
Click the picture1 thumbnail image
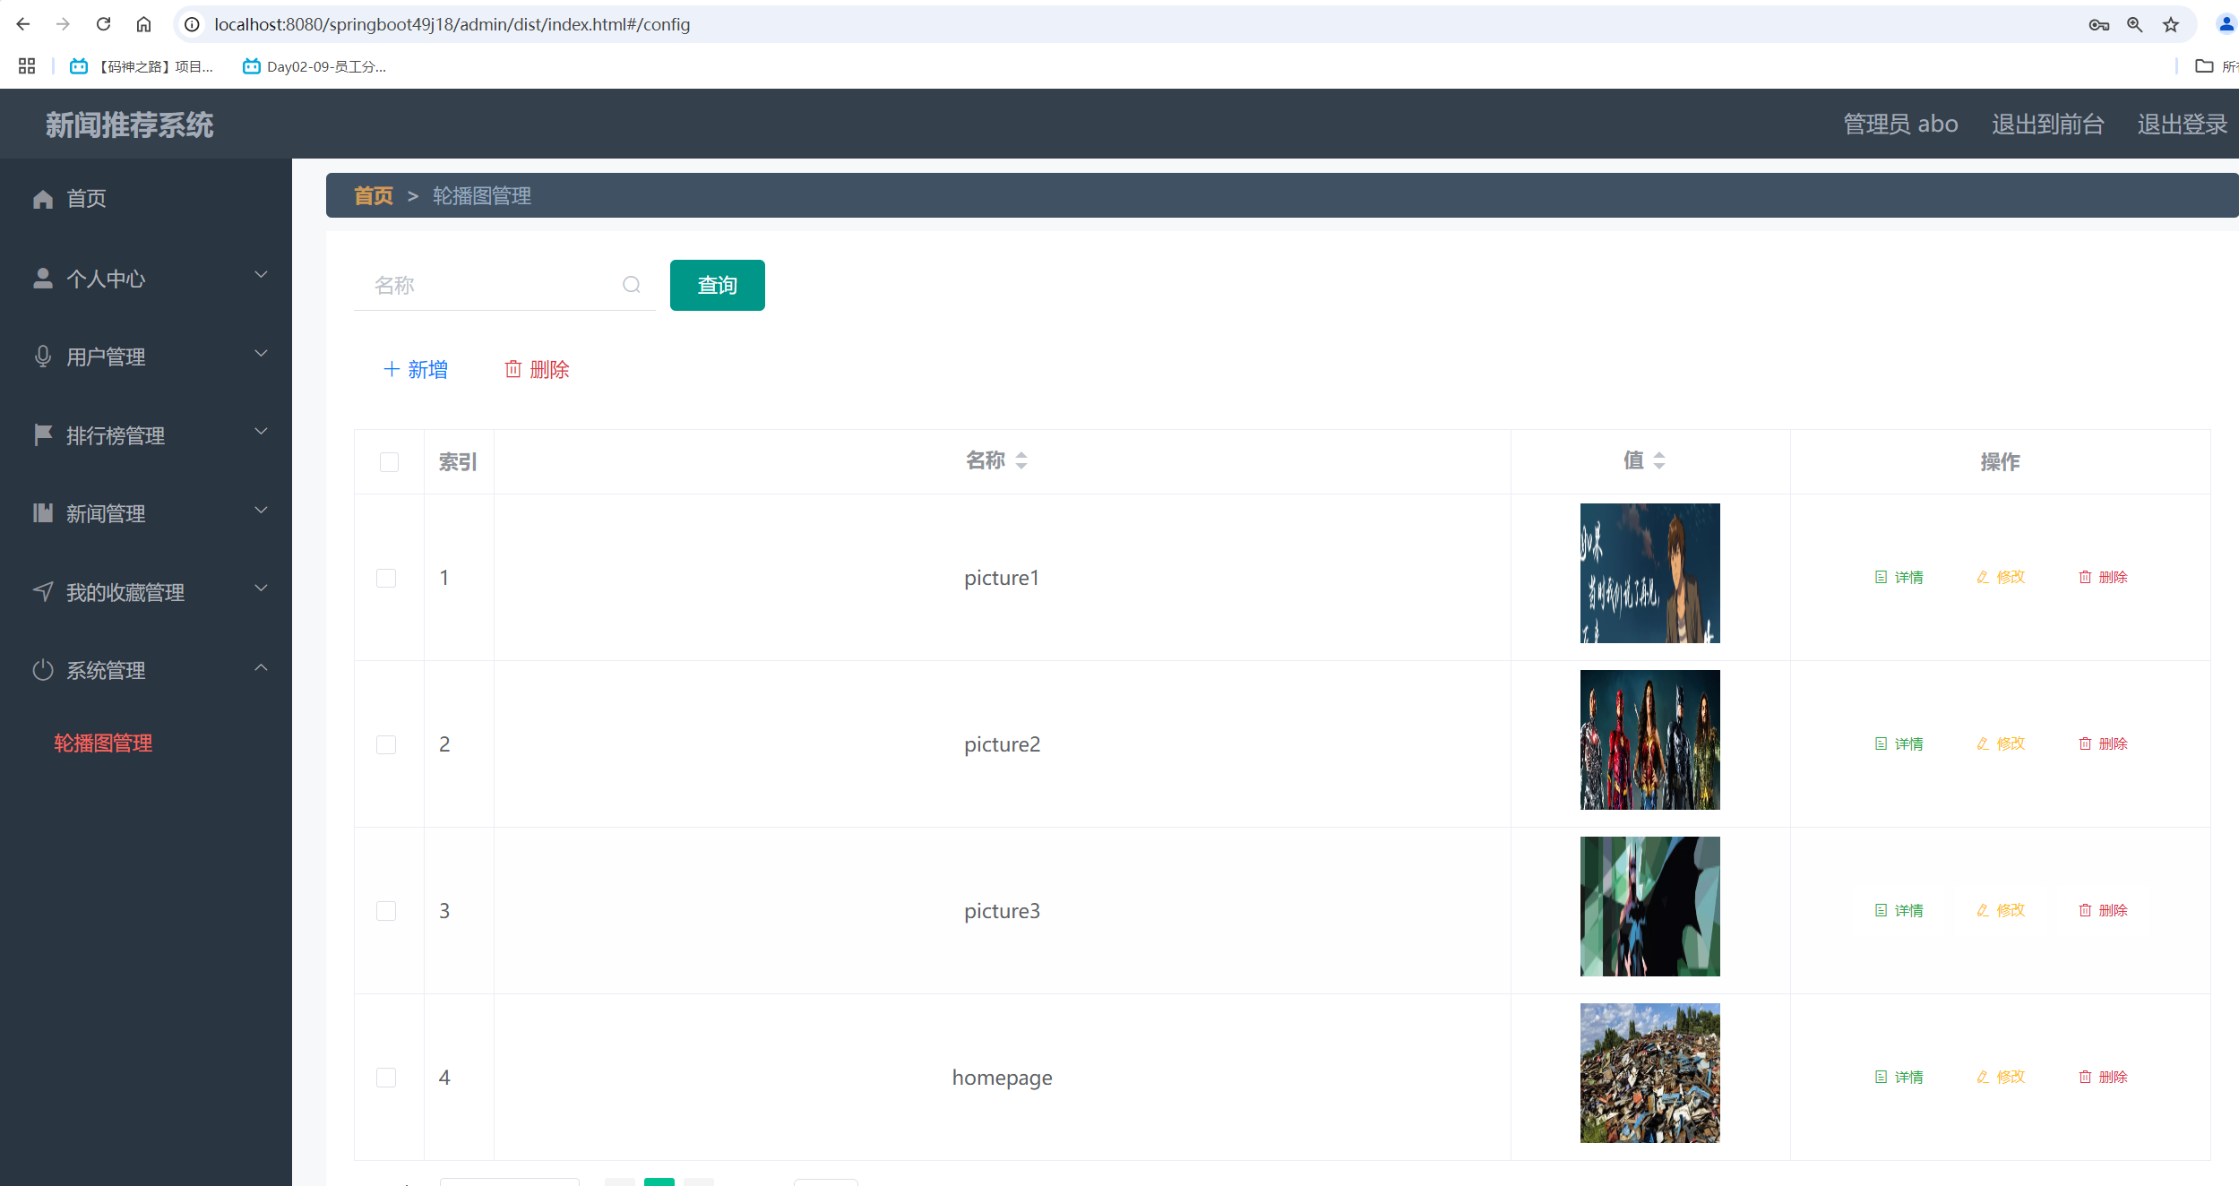(x=1650, y=573)
